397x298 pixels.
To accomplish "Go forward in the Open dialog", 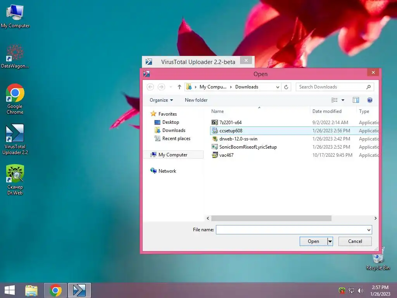I will [161, 87].
